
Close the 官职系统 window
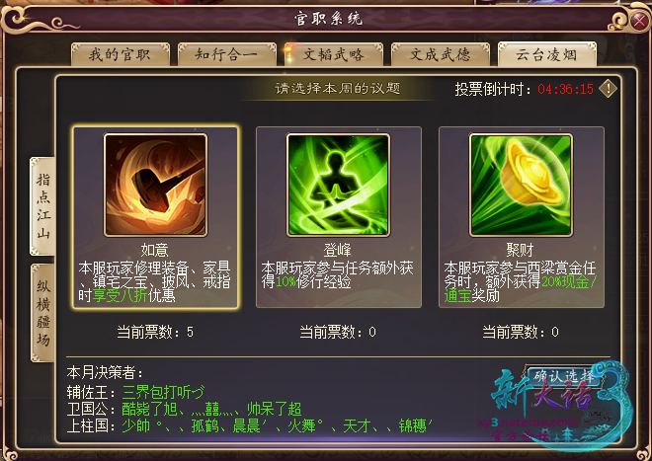point(639,21)
